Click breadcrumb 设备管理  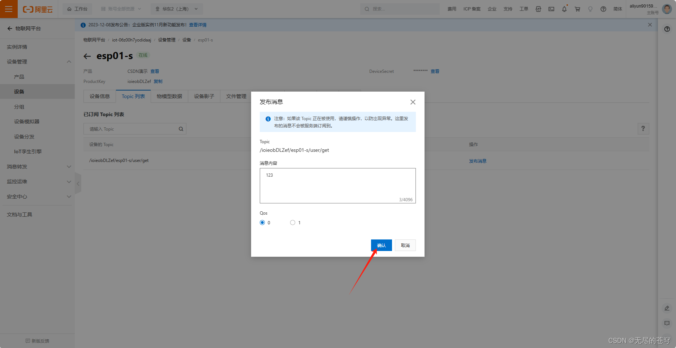coord(167,40)
